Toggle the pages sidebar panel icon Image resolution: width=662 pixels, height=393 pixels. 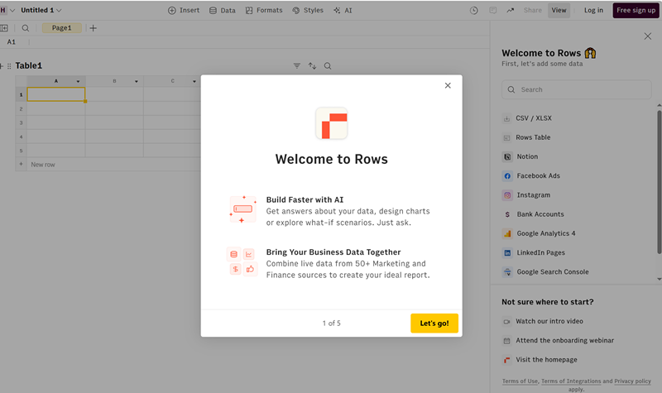point(4,28)
